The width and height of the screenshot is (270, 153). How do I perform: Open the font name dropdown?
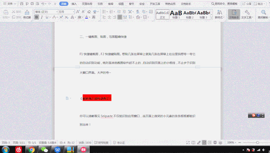pos(57,12)
